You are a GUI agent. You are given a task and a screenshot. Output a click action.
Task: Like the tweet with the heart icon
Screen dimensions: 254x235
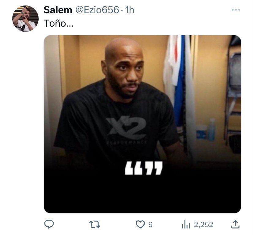click(x=140, y=225)
